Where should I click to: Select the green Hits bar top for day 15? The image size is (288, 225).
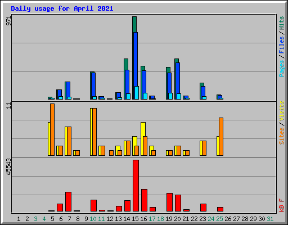click(x=134, y=24)
